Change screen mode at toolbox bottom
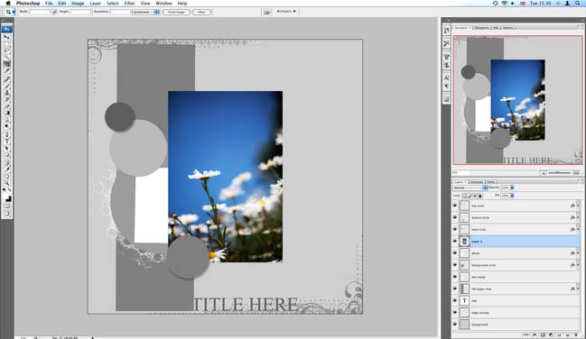The height and width of the screenshot is (339, 586). (6, 214)
